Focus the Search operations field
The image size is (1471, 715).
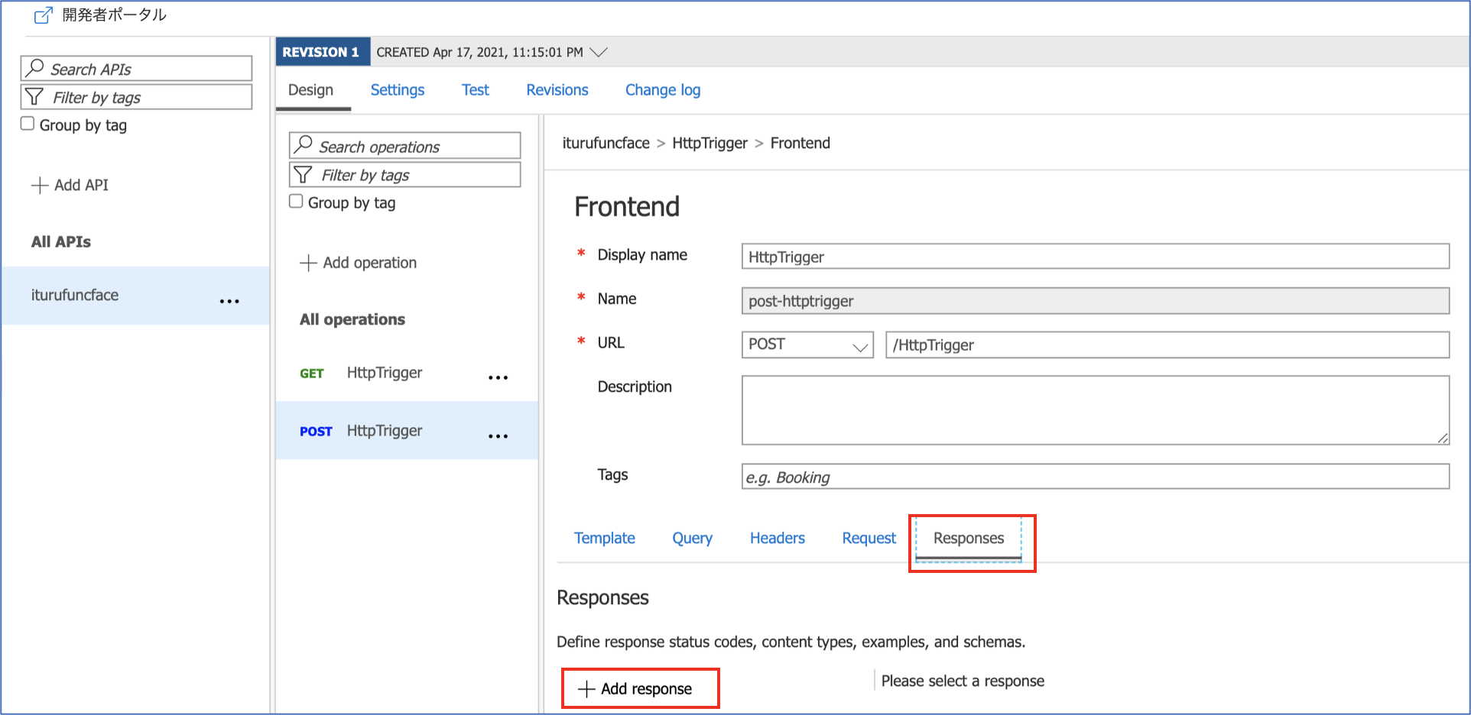pyautogui.click(x=405, y=145)
